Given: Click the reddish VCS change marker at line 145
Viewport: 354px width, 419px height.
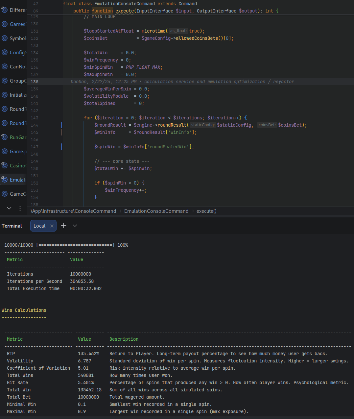Looking at the screenshot, I should (x=61, y=132).
